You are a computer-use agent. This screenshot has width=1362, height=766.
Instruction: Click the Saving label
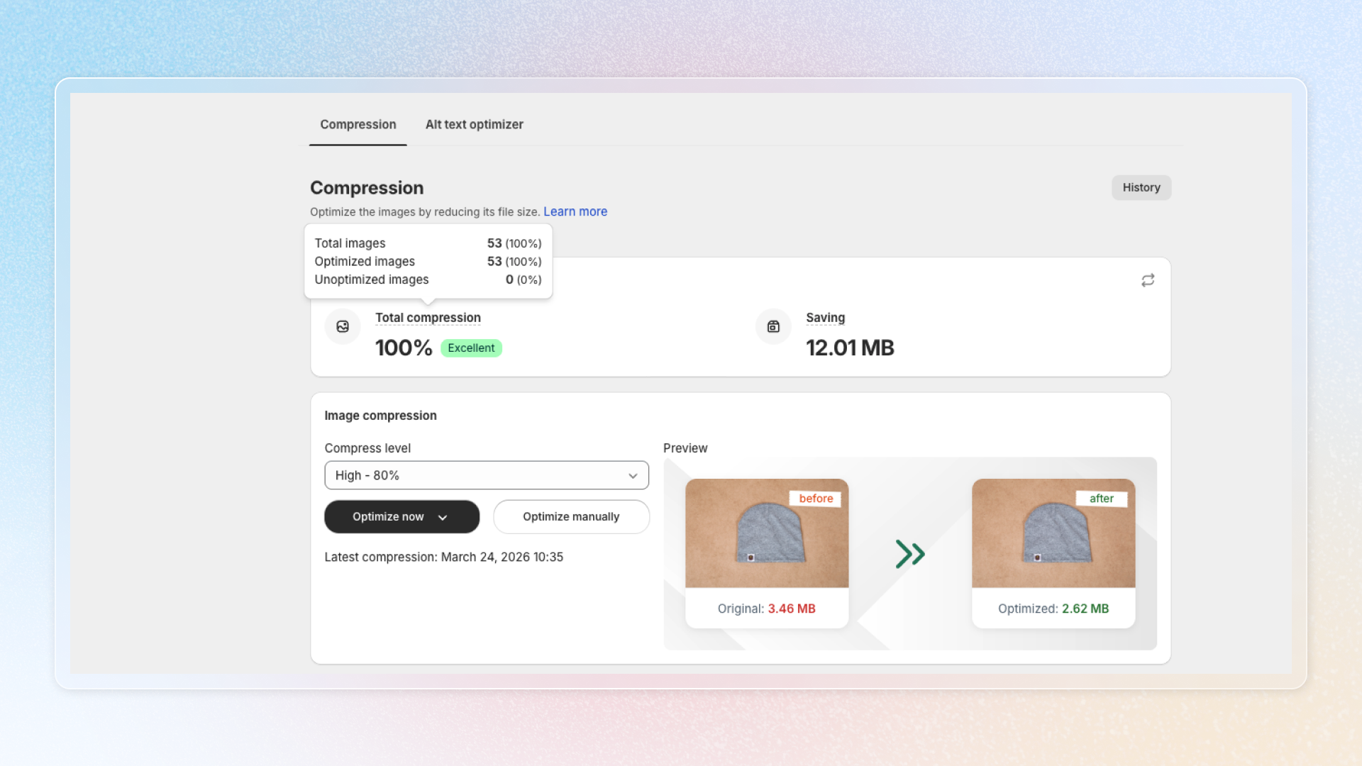[x=825, y=318]
